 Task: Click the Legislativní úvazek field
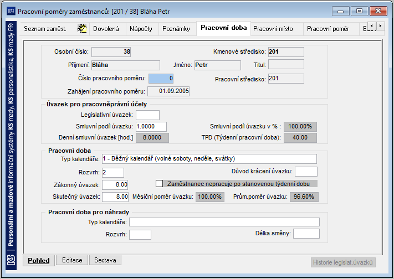click(x=147, y=115)
